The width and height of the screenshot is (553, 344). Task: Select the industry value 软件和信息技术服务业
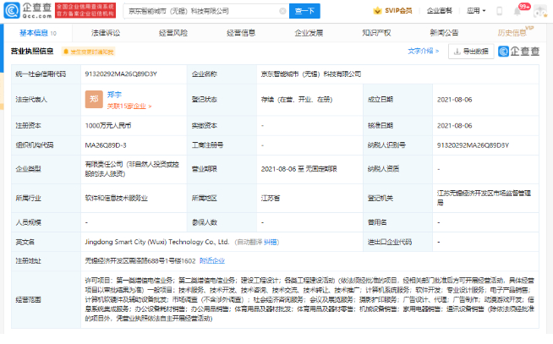coord(116,198)
